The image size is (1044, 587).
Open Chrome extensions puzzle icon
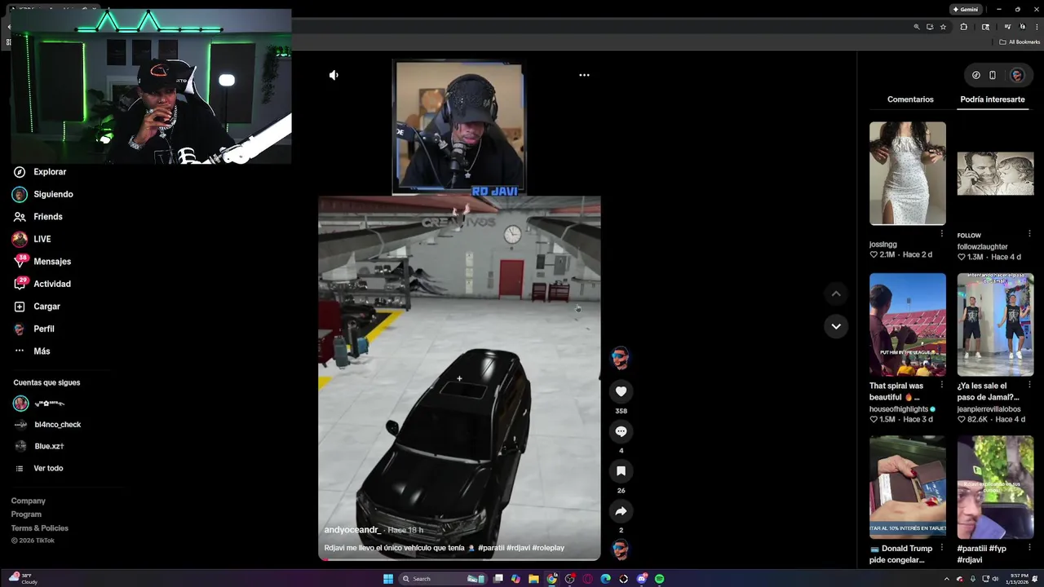[x=963, y=27]
